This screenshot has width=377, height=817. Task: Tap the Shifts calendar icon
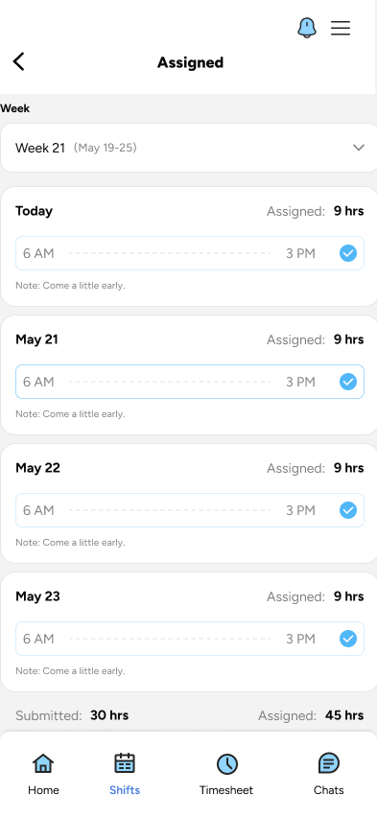pyautogui.click(x=125, y=764)
